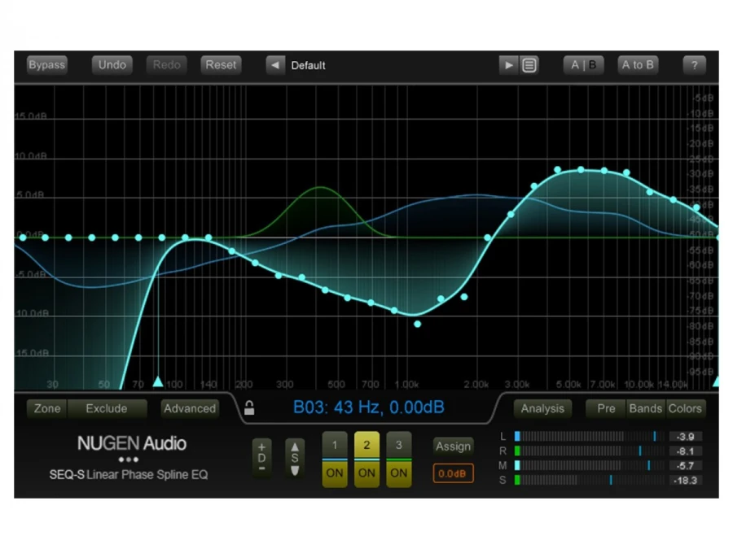Reset the EQ curve
This screenshot has width=733, height=549.
(x=221, y=65)
